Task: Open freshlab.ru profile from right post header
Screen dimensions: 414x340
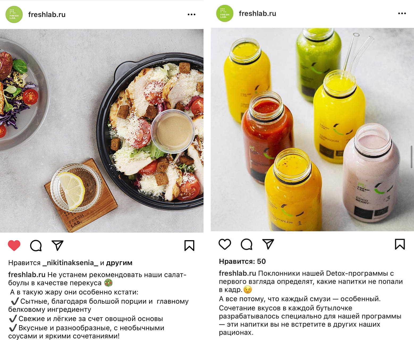Action: click(257, 14)
